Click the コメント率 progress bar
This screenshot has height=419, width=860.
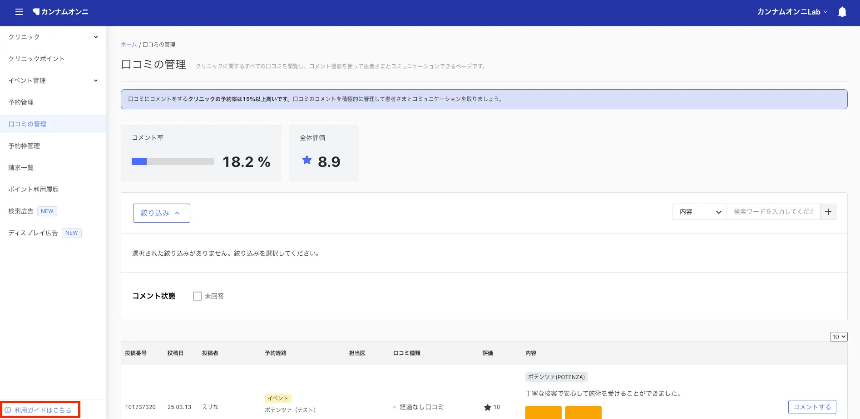click(173, 161)
